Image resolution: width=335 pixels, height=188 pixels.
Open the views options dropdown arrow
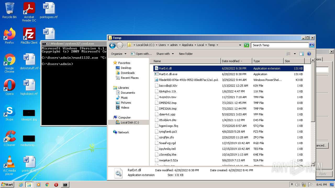[x=295, y=54]
